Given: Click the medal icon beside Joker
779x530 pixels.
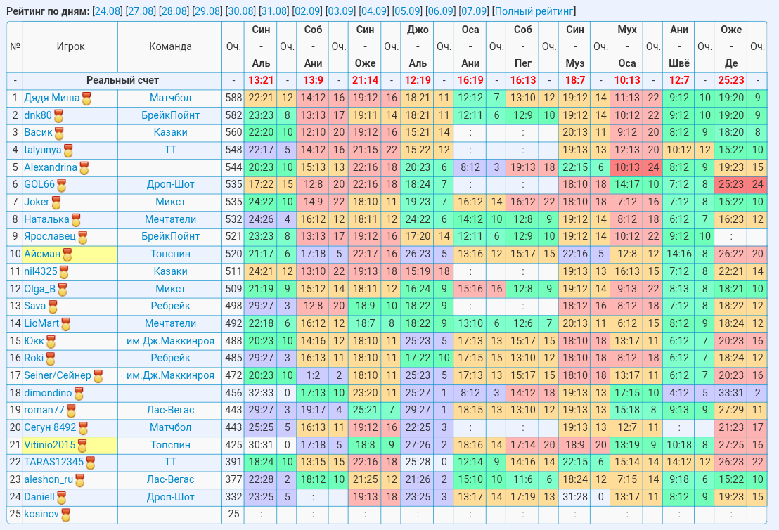Looking at the screenshot, I should pos(56,202).
